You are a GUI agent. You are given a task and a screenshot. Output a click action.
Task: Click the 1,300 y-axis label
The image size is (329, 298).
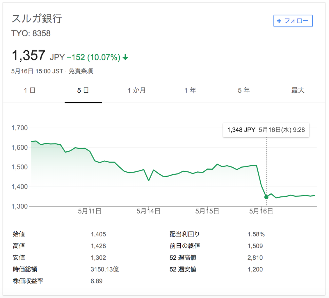point(19,206)
